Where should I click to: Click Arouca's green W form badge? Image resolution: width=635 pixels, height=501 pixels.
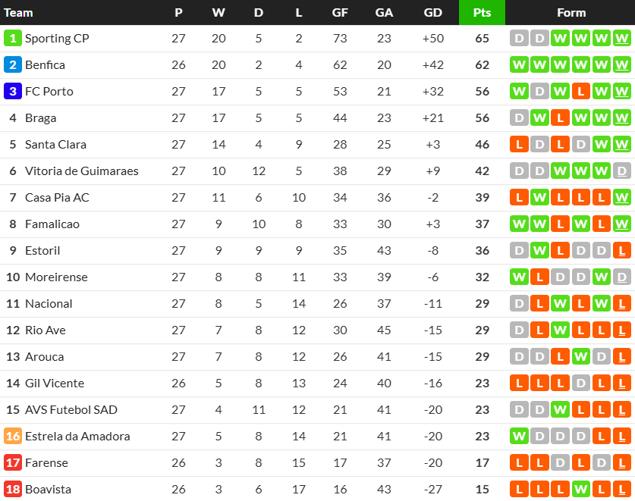(580, 357)
